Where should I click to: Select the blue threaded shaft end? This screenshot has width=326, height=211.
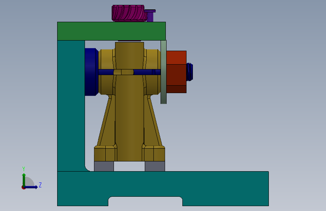tap(190, 72)
